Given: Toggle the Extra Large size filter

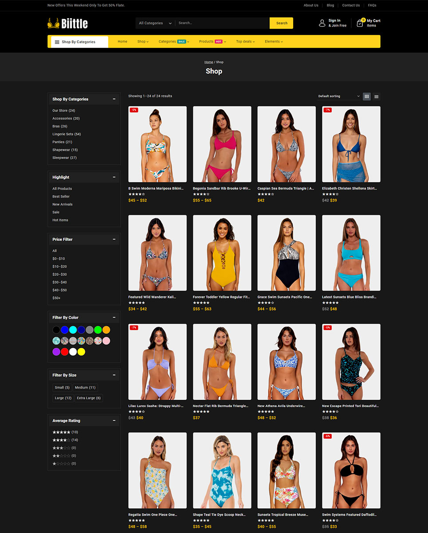Looking at the screenshot, I should (89, 398).
